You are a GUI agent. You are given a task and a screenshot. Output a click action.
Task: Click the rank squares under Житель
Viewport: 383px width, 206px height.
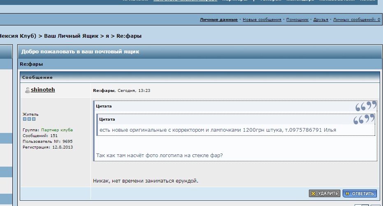click(29, 119)
